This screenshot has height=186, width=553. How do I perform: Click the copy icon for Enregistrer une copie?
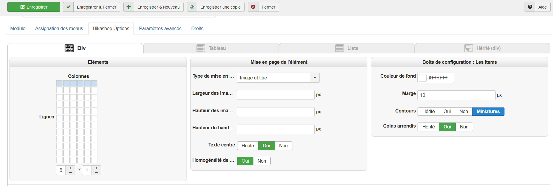pyautogui.click(x=192, y=7)
